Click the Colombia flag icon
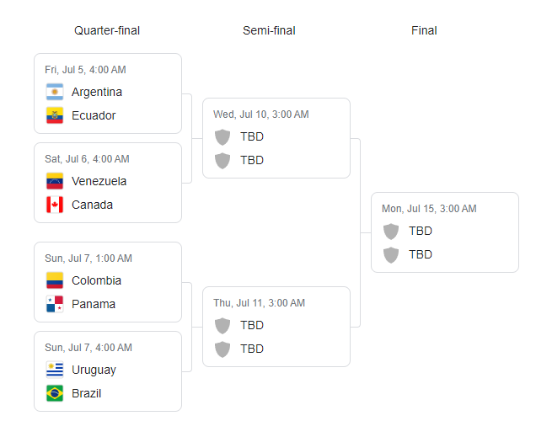 (x=55, y=280)
